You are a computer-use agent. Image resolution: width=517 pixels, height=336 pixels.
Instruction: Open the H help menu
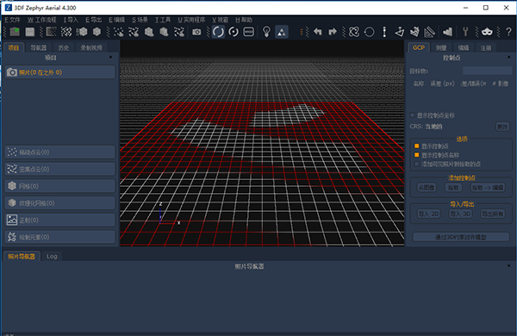click(x=244, y=20)
